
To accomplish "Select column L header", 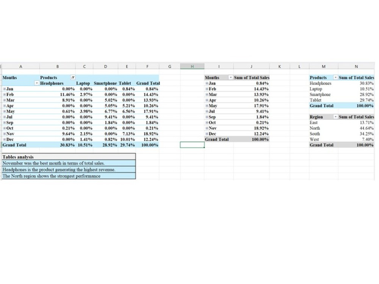I will click(x=299, y=66).
